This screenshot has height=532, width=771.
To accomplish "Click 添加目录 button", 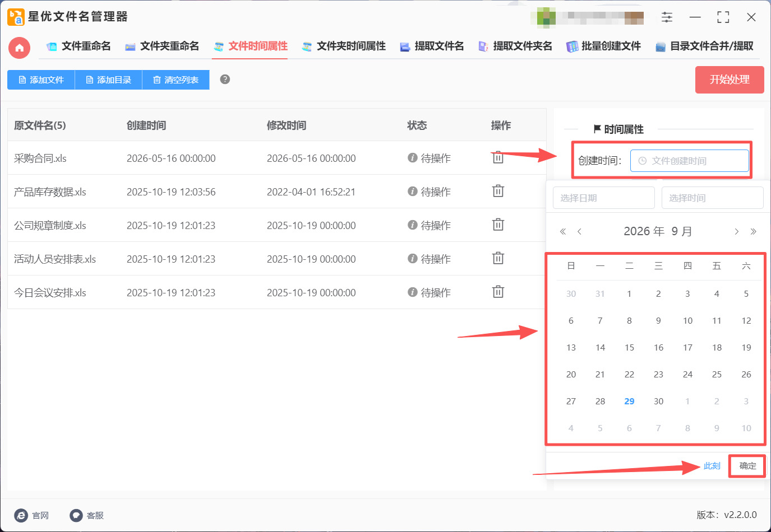I will (x=108, y=80).
